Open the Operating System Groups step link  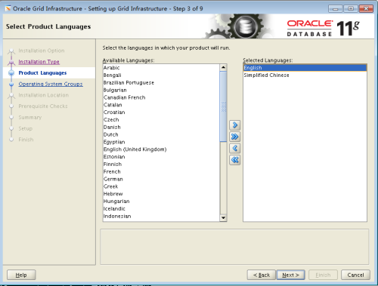pos(51,84)
